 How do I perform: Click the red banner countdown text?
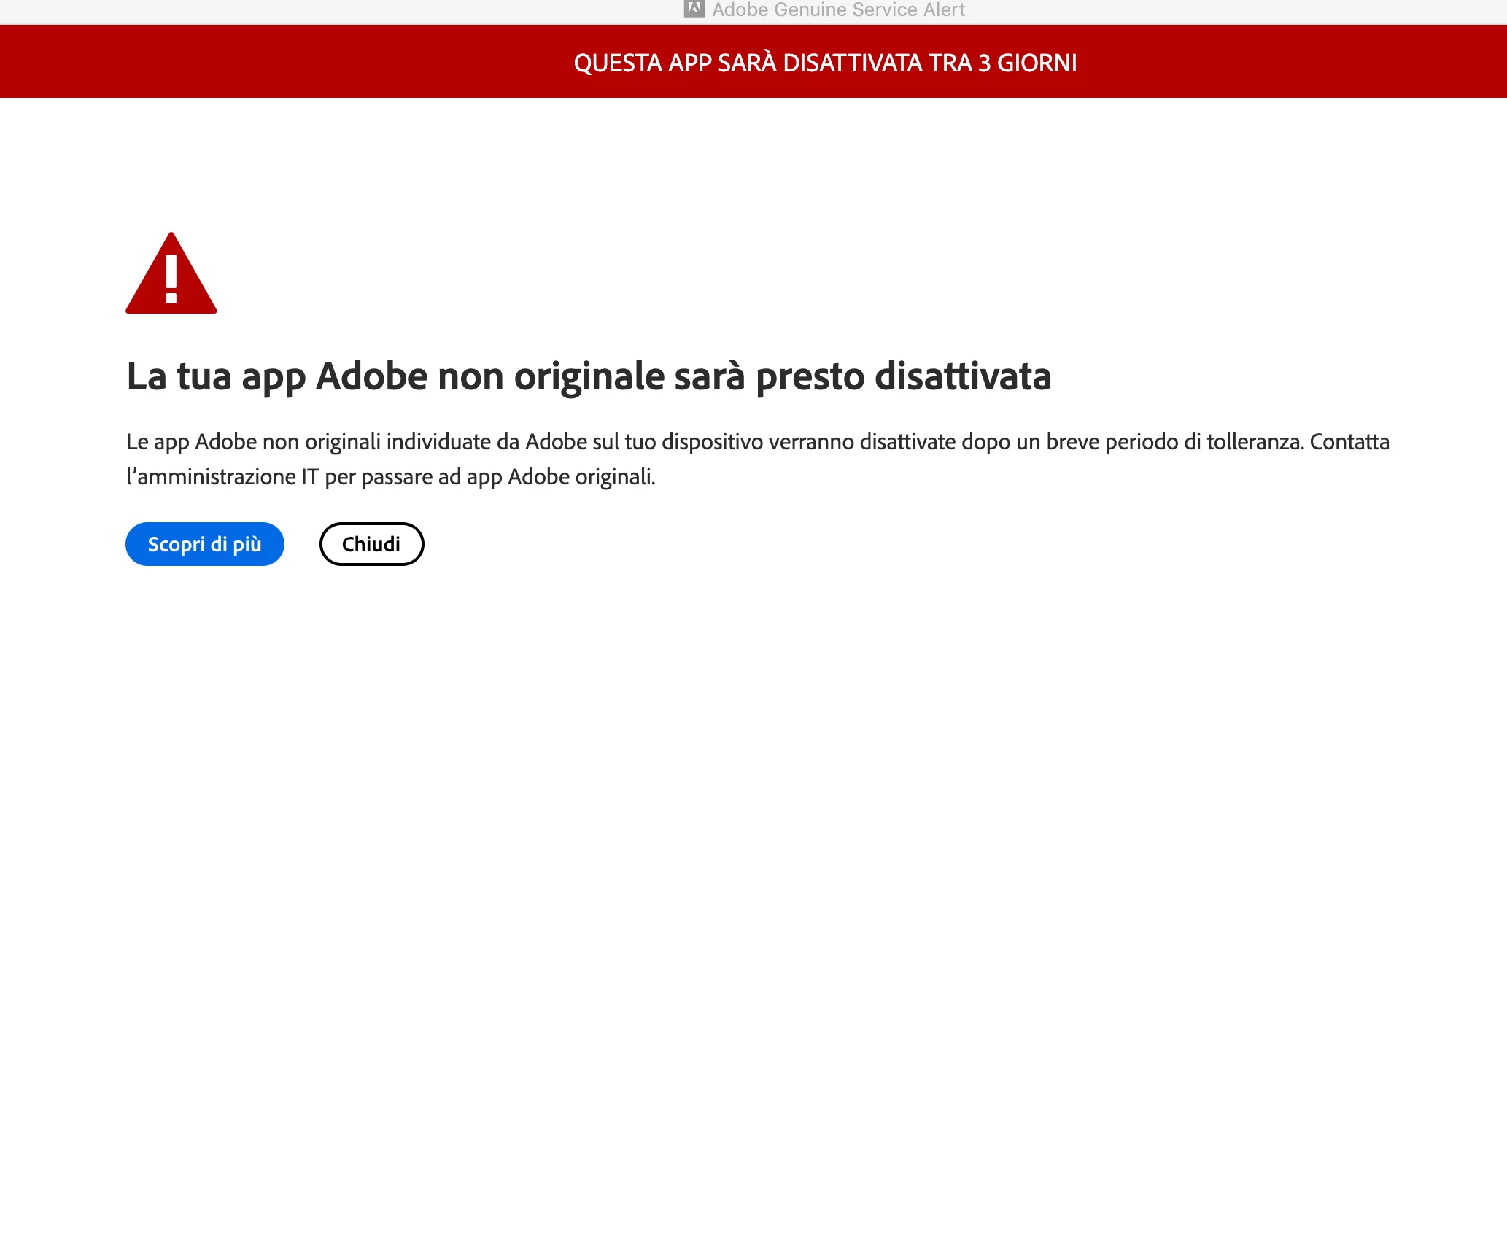point(825,63)
